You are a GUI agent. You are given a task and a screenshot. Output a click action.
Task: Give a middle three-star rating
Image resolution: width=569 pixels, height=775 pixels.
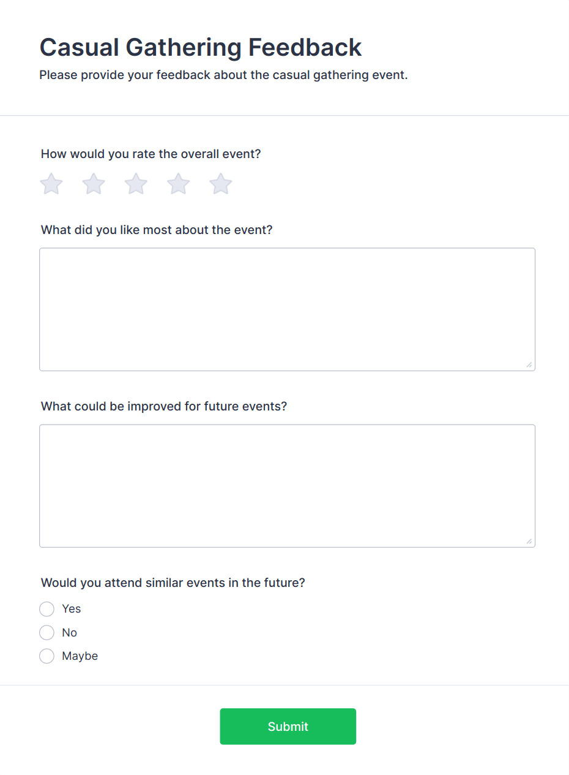pyautogui.click(x=136, y=184)
